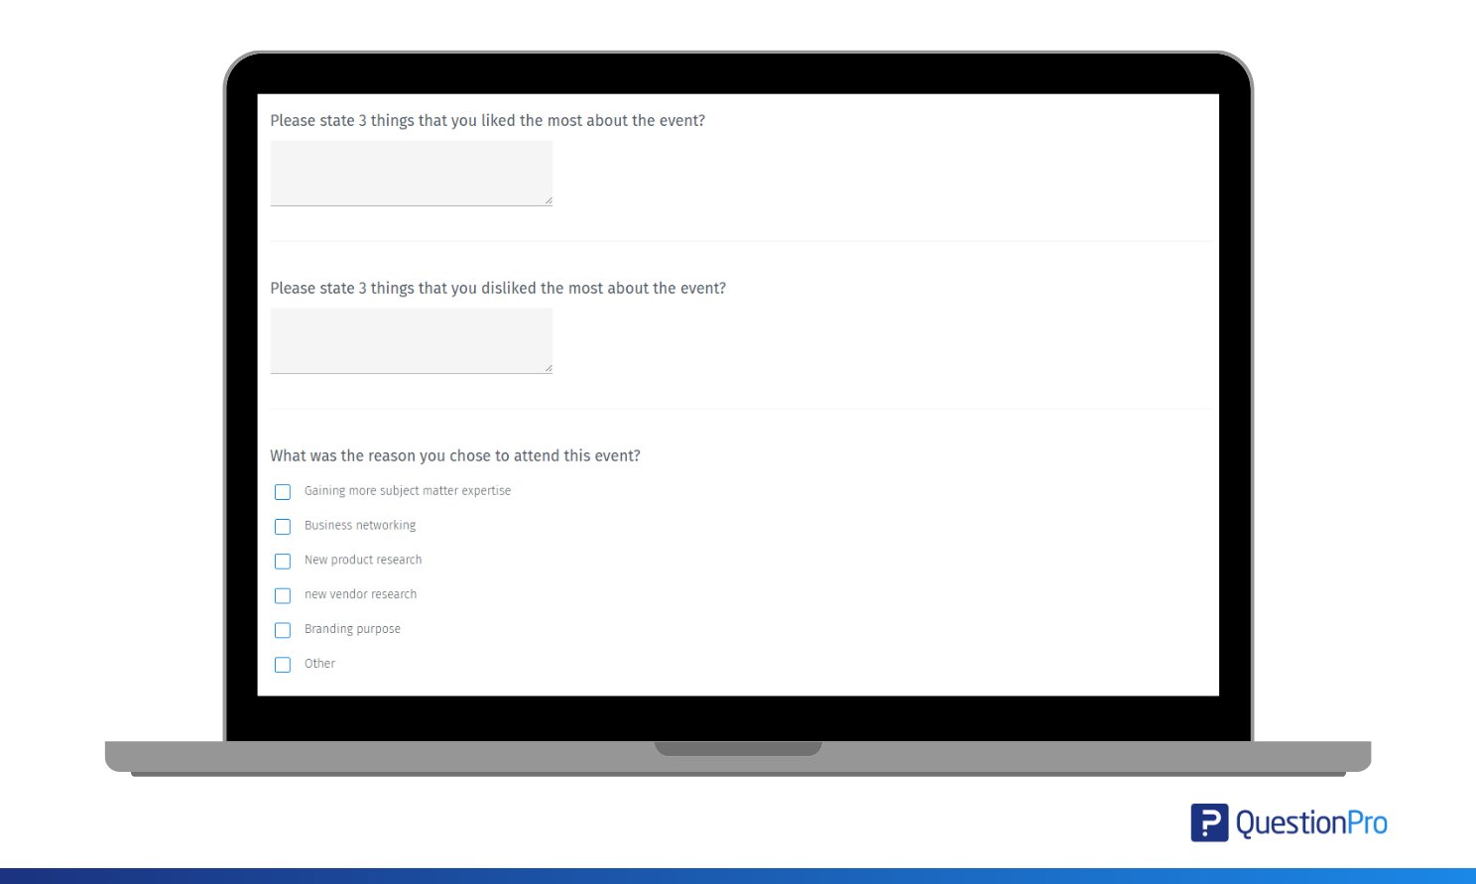Click the New product research label
The width and height of the screenshot is (1476, 884).
pyautogui.click(x=363, y=560)
